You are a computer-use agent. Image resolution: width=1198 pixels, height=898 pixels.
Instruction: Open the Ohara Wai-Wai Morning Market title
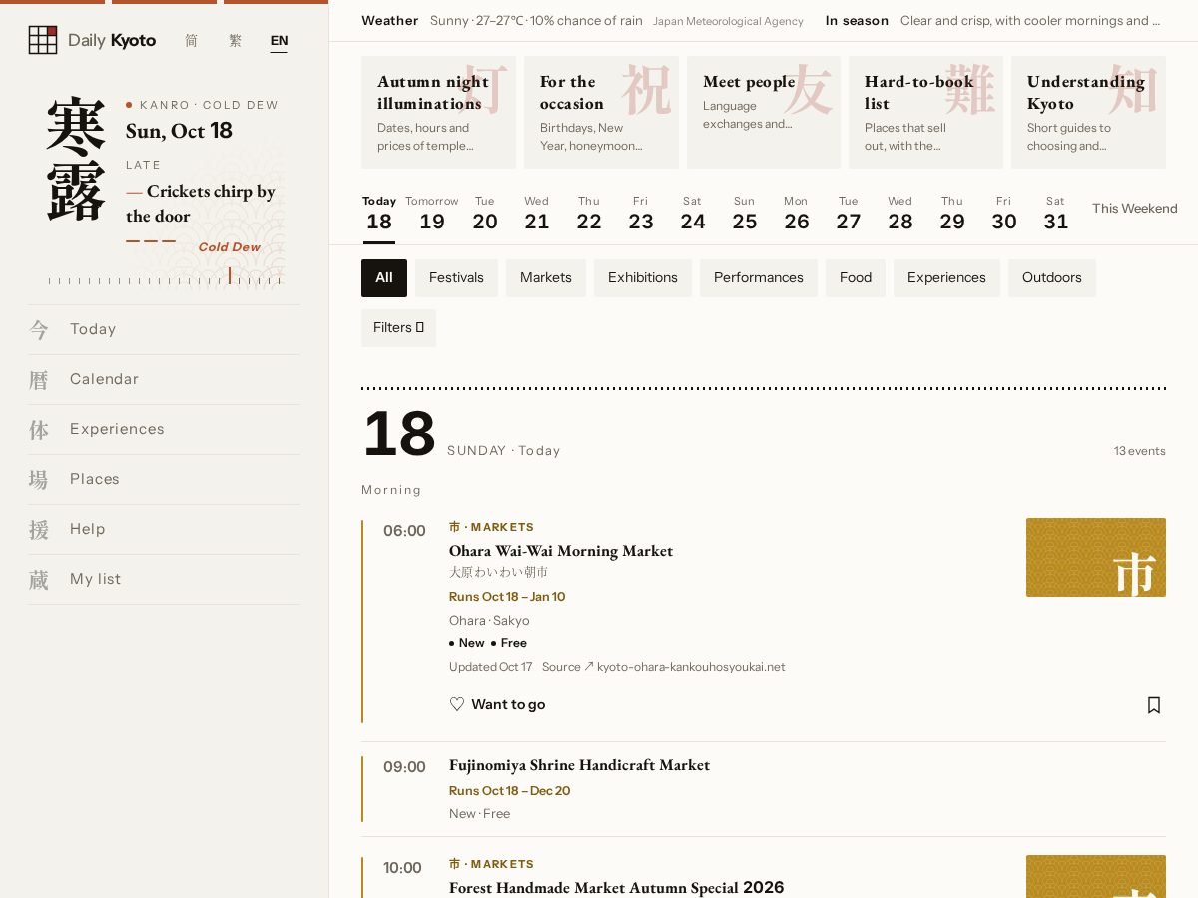[561, 551]
